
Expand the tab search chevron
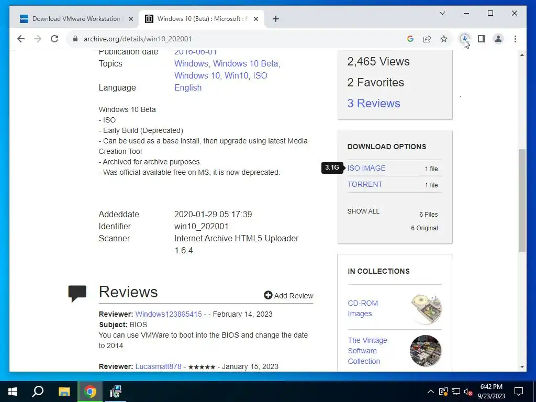[442, 13]
